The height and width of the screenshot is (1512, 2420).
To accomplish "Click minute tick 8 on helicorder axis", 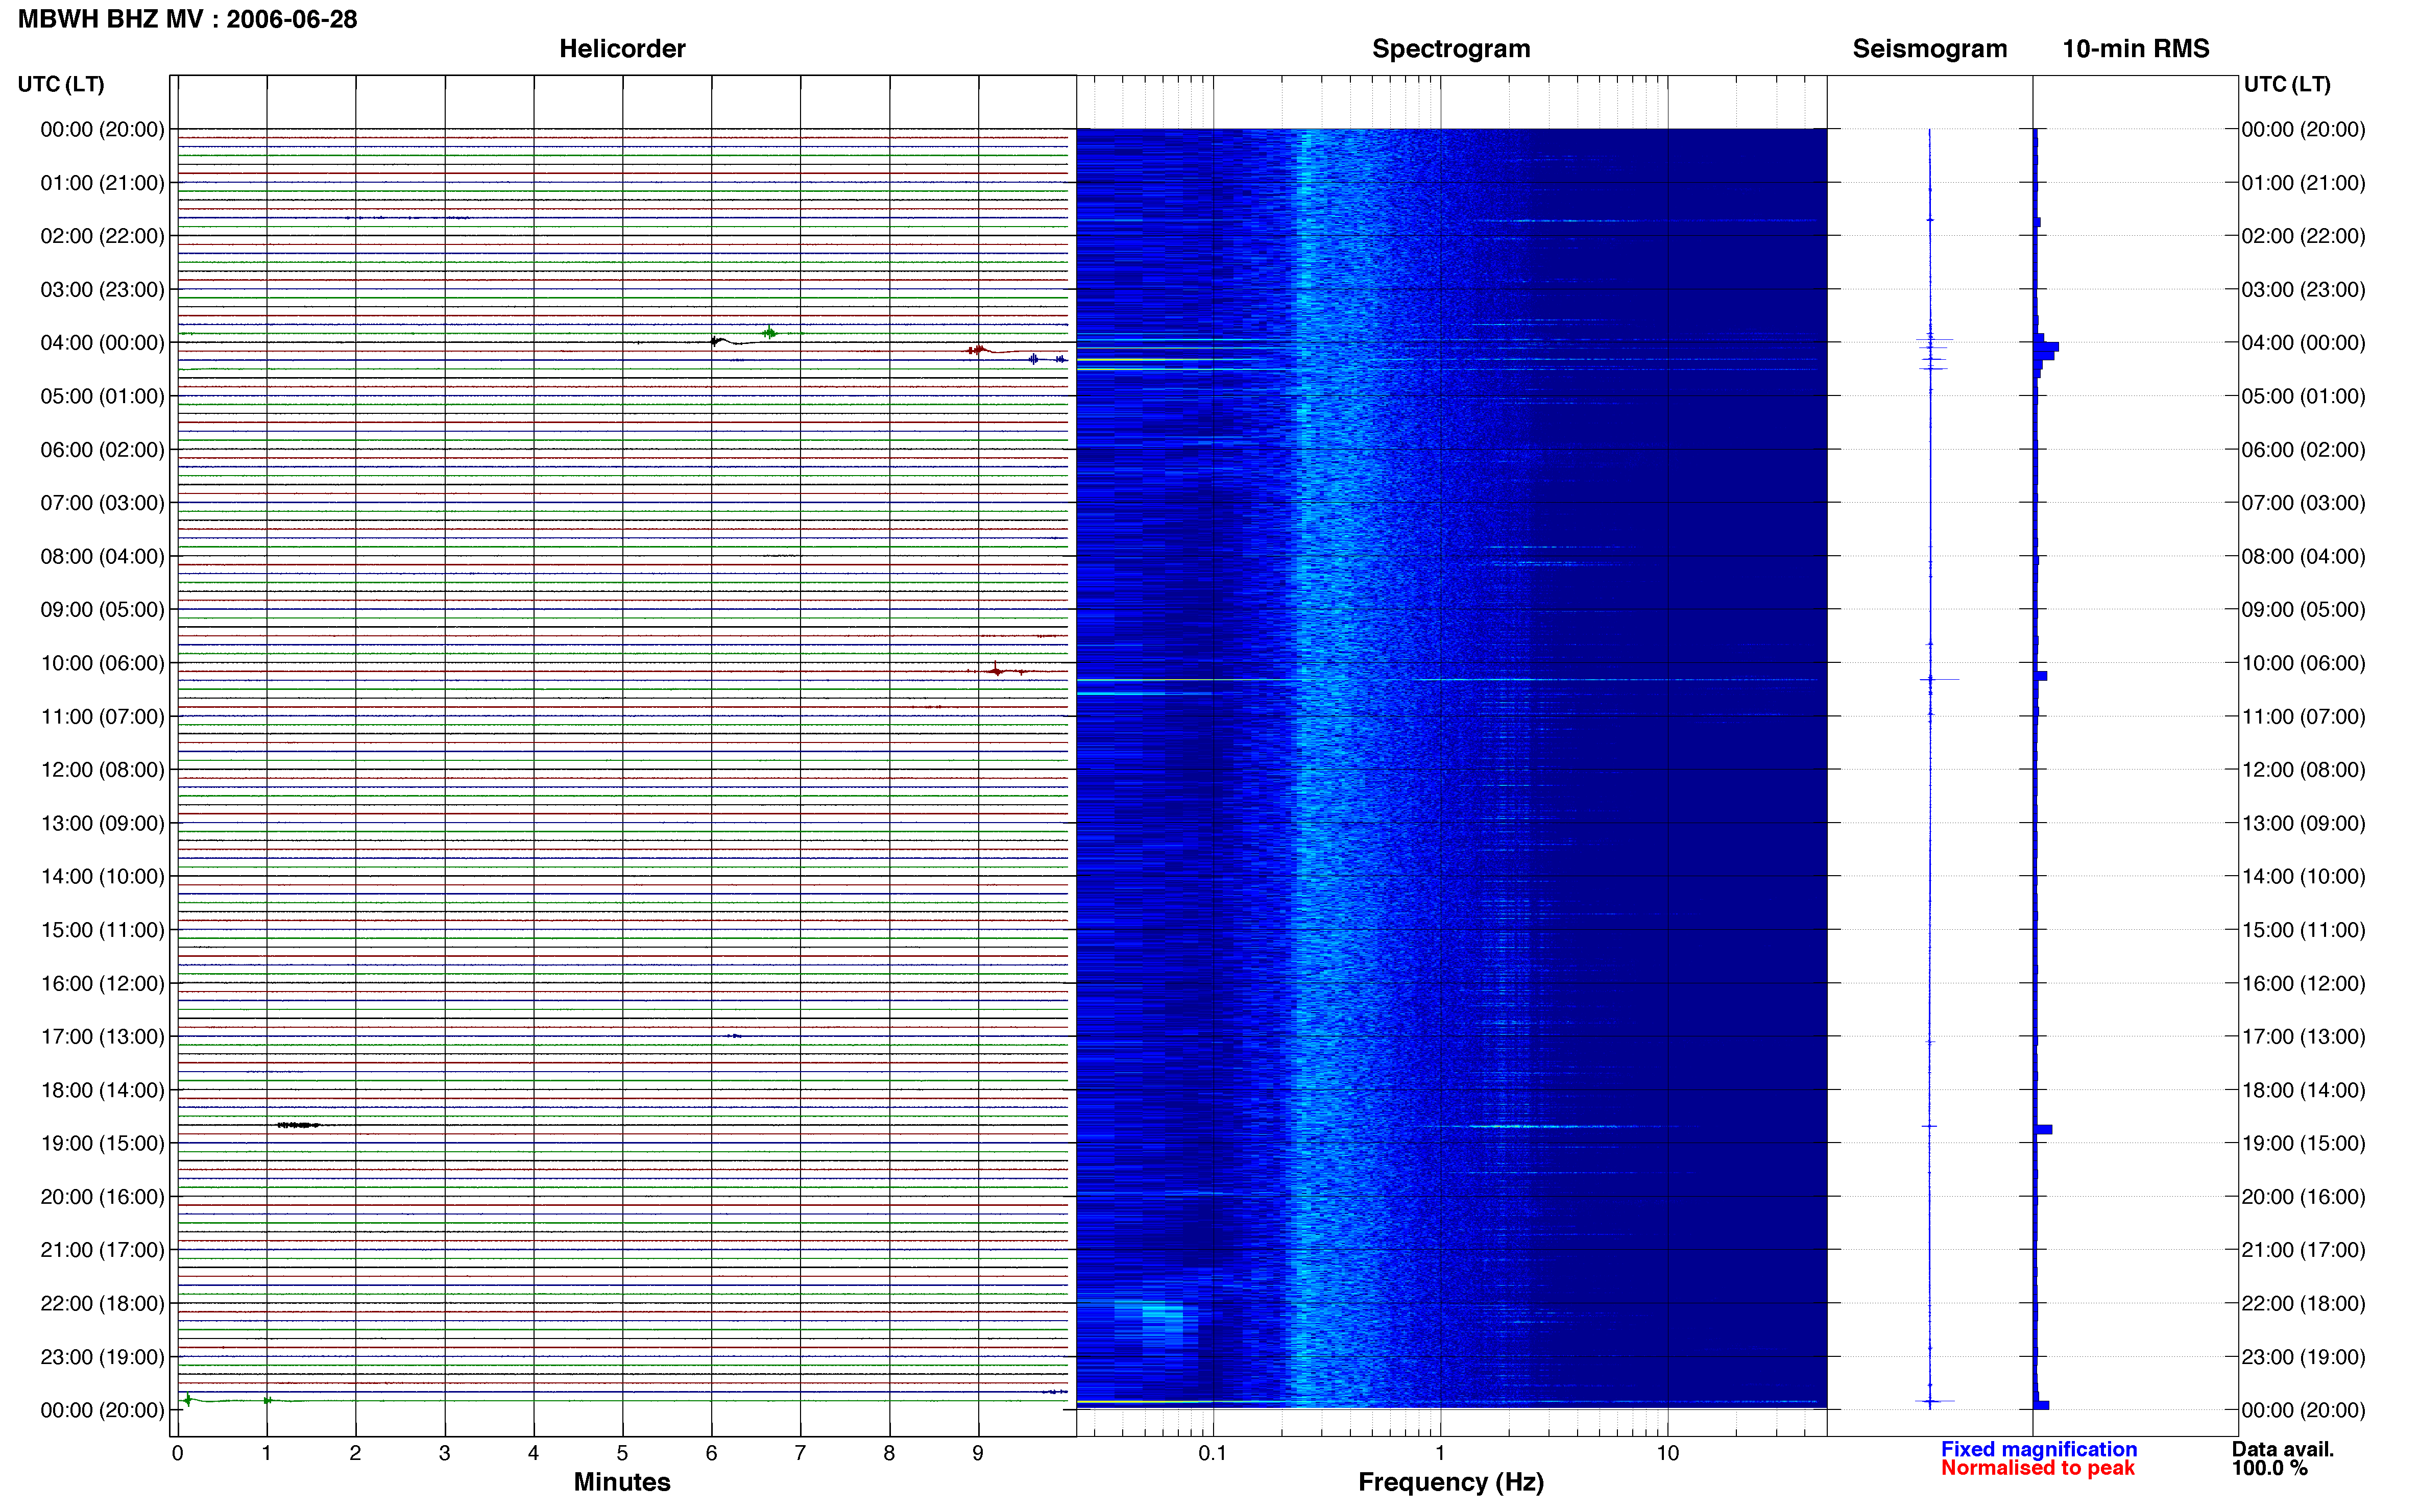I will [889, 1453].
